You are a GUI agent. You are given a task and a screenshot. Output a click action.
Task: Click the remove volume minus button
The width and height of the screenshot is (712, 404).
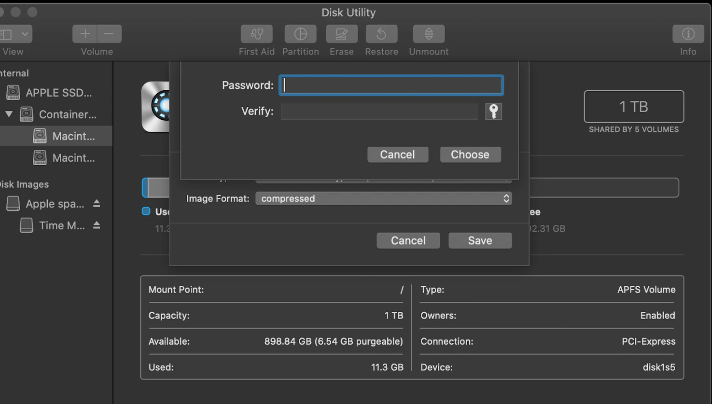pyautogui.click(x=110, y=34)
